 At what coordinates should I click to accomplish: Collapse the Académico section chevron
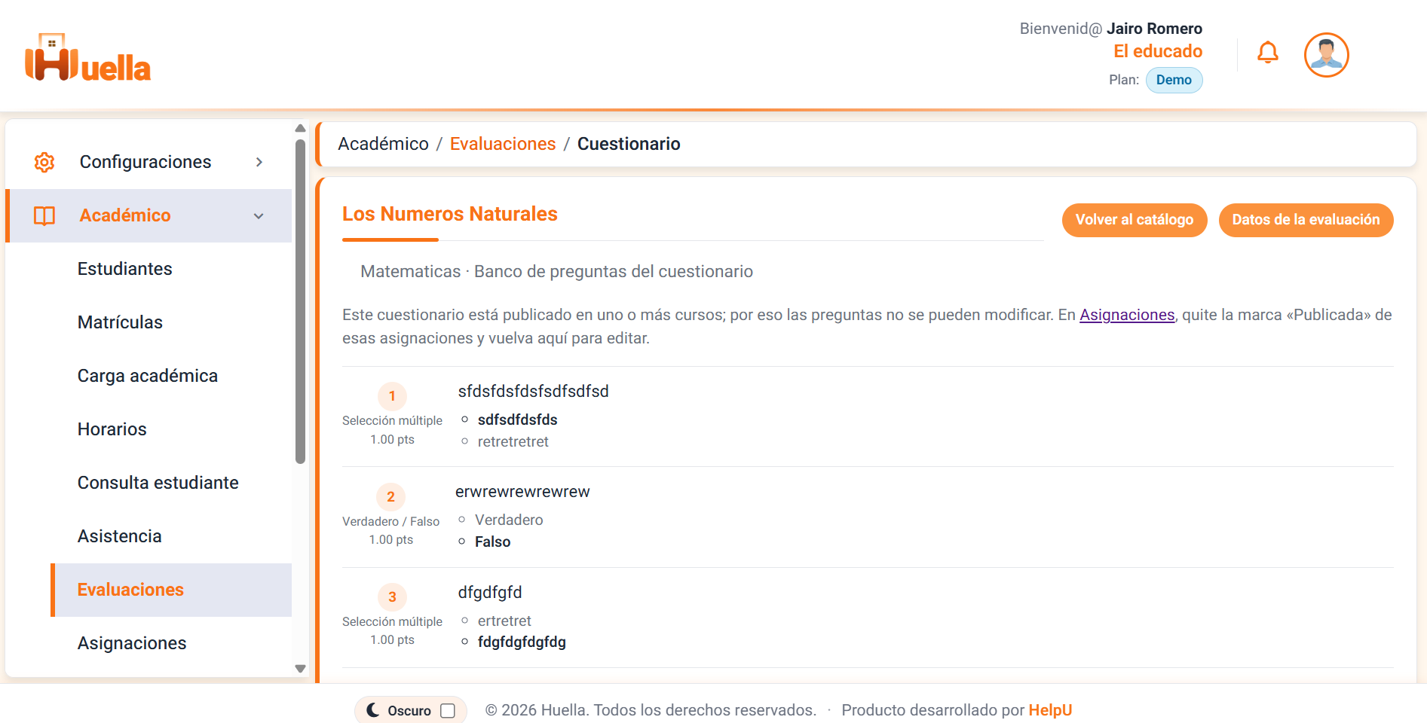coord(259,216)
